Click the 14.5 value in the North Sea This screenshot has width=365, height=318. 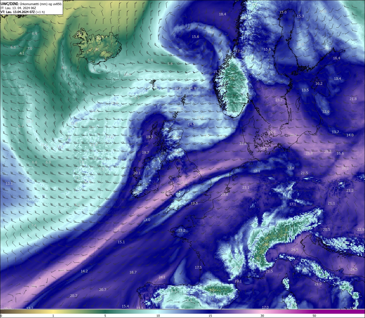click(191, 124)
